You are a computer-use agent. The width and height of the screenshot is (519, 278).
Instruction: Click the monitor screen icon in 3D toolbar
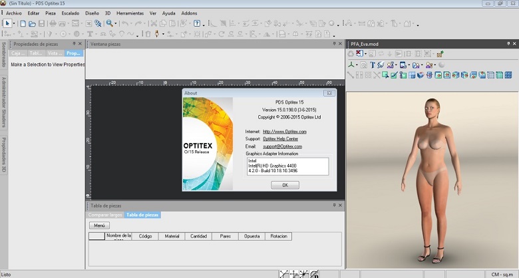pos(403,65)
